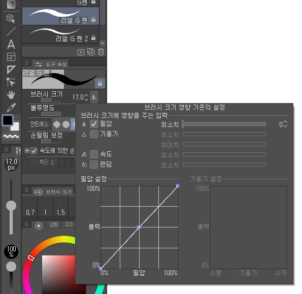Click the tilt triangle icon beside 기울기

point(84,134)
